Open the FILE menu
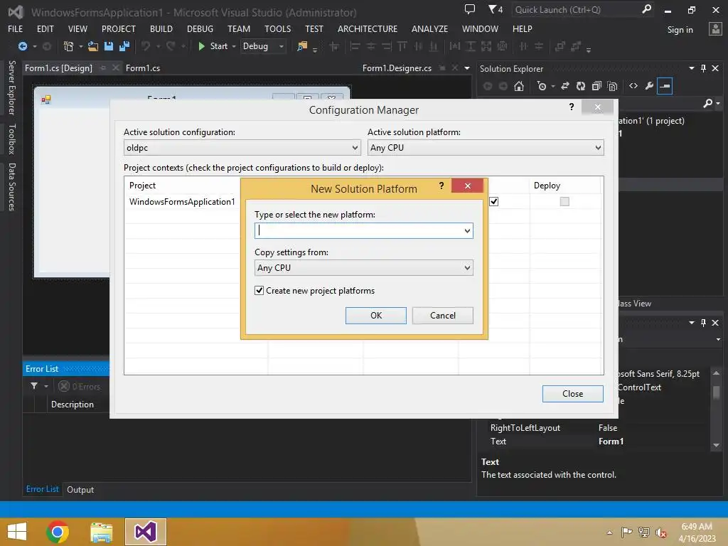Viewport: 728px width, 546px height. click(x=16, y=28)
